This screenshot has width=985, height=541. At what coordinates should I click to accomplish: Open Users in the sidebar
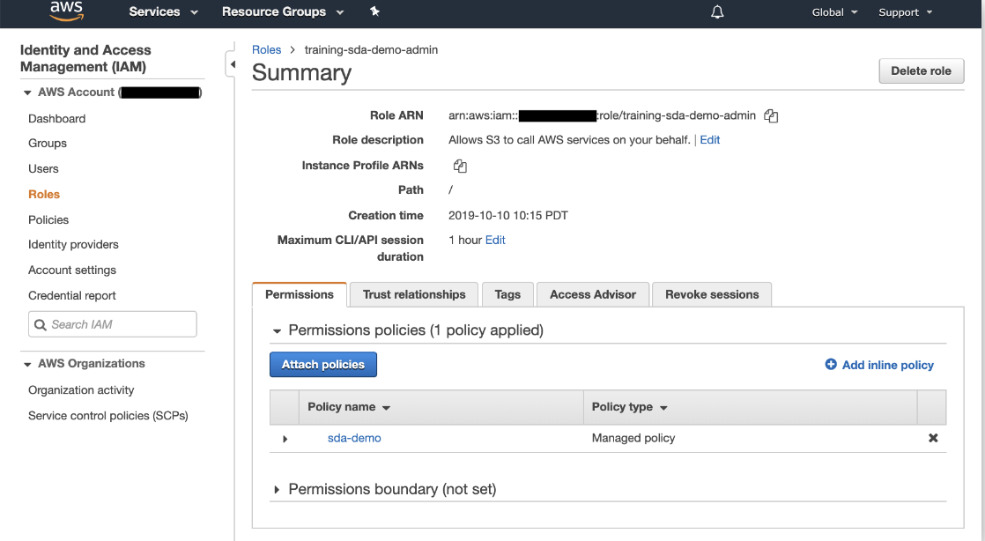[x=43, y=169]
